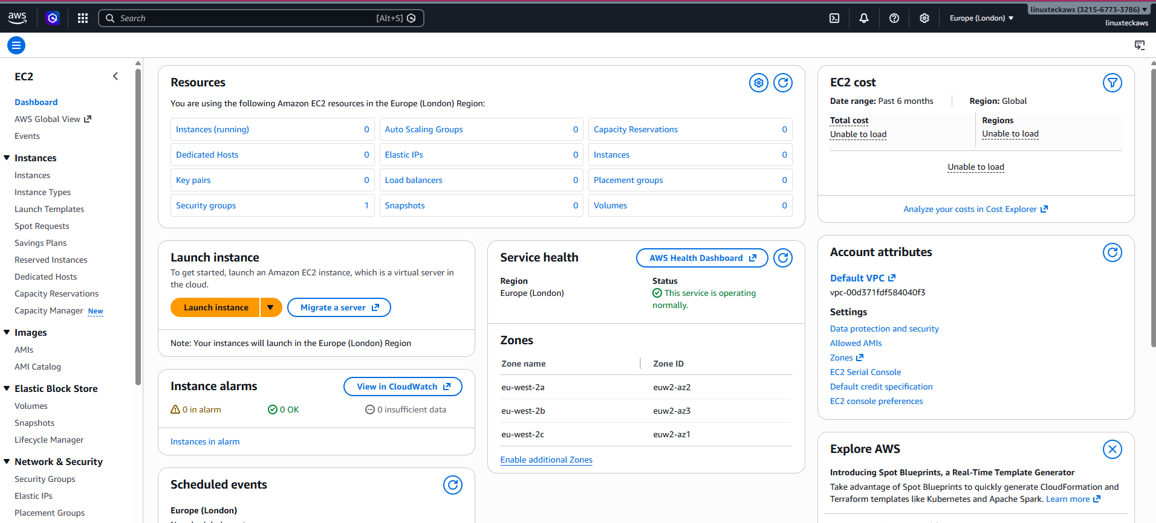This screenshot has height=523, width=1156.
Task: Open the Launch instance dropdown arrow
Action: [271, 307]
